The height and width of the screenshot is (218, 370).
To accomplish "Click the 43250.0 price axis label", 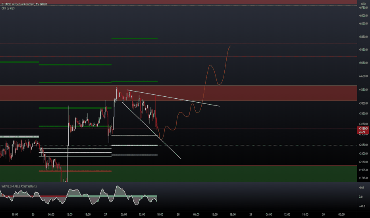I will tap(363, 124).
